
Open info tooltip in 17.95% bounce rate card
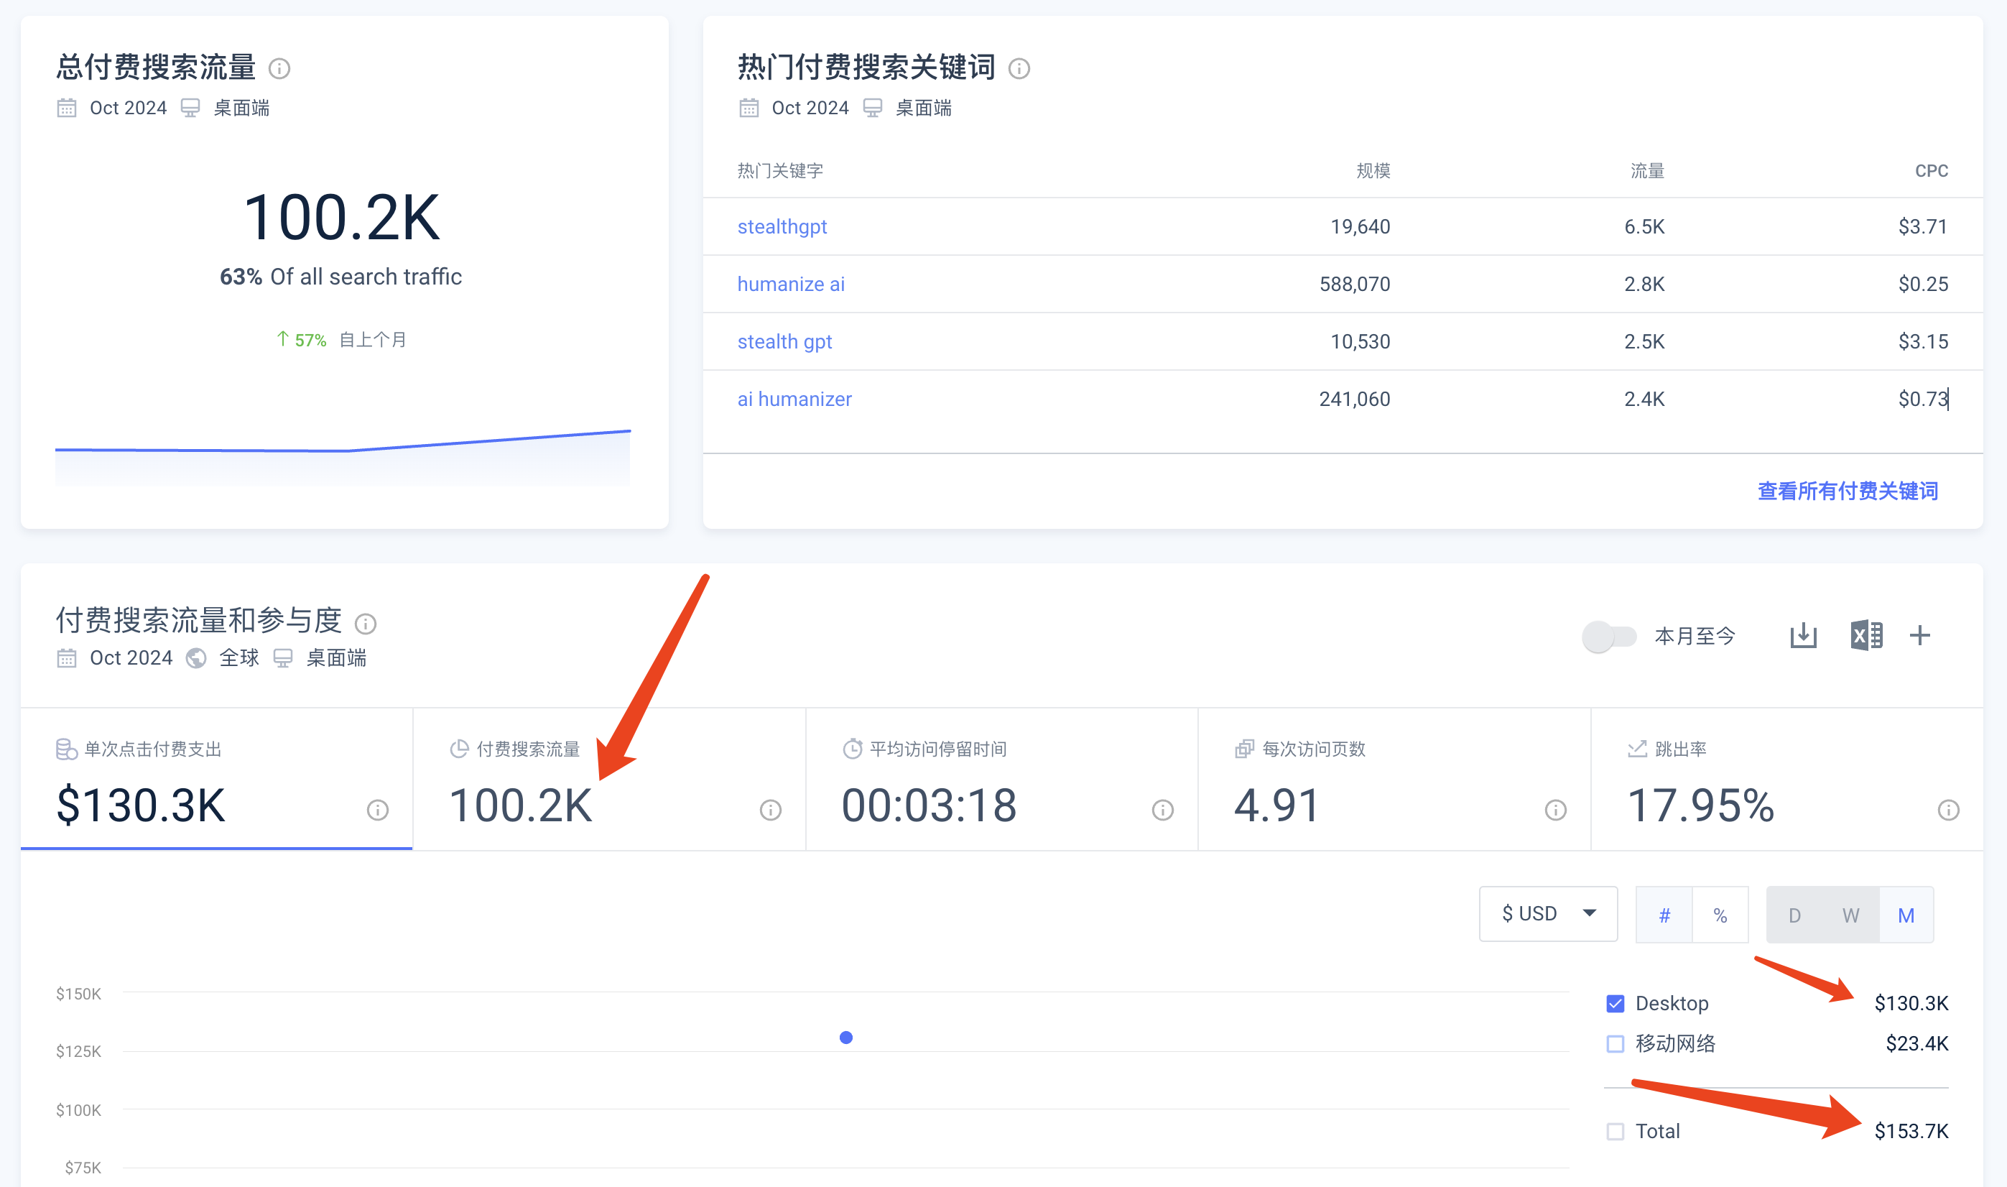click(1948, 810)
